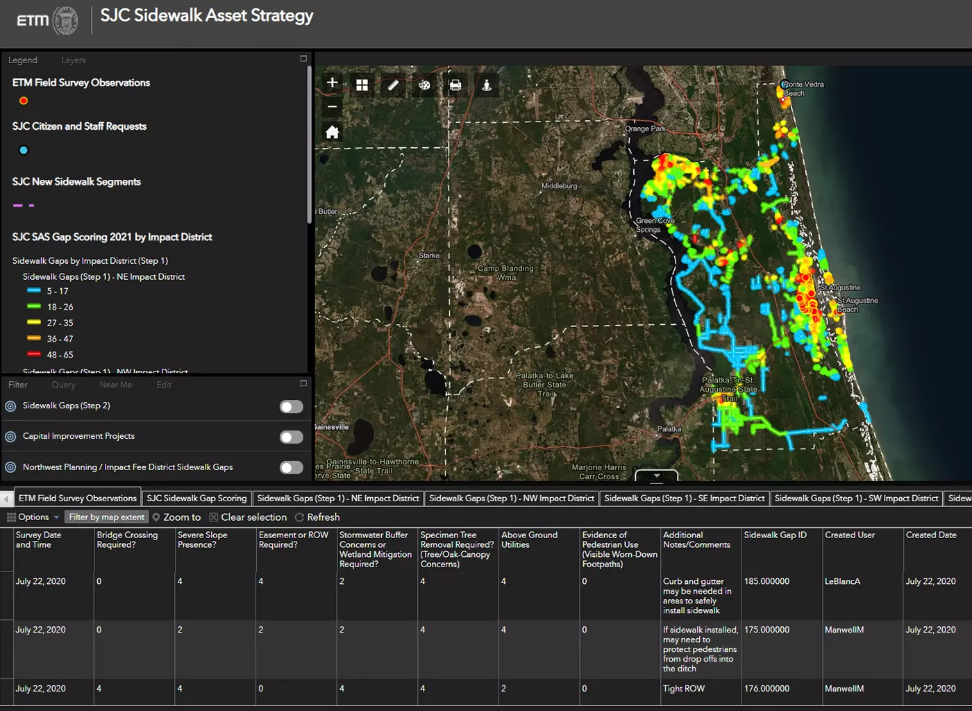
Task: Turn on Capital Improvement Projects filter
Action: [x=292, y=437]
